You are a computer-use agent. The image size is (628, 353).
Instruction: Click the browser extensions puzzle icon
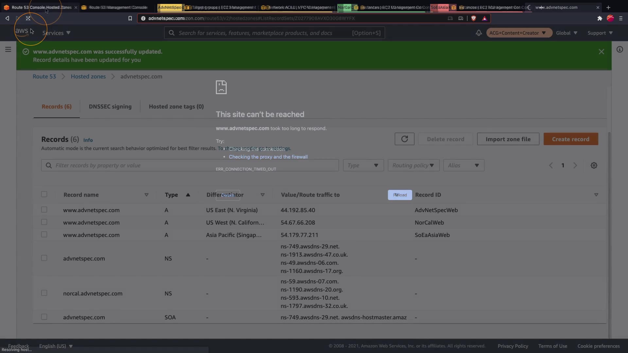point(600,18)
